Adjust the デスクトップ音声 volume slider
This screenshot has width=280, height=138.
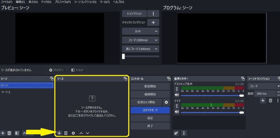212,96
